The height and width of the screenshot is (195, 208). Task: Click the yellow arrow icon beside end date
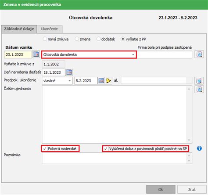pyautogui.click(x=108, y=80)
